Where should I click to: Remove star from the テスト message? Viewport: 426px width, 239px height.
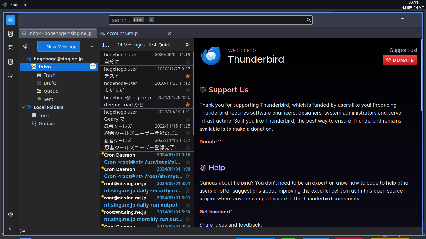pos(188,76)
